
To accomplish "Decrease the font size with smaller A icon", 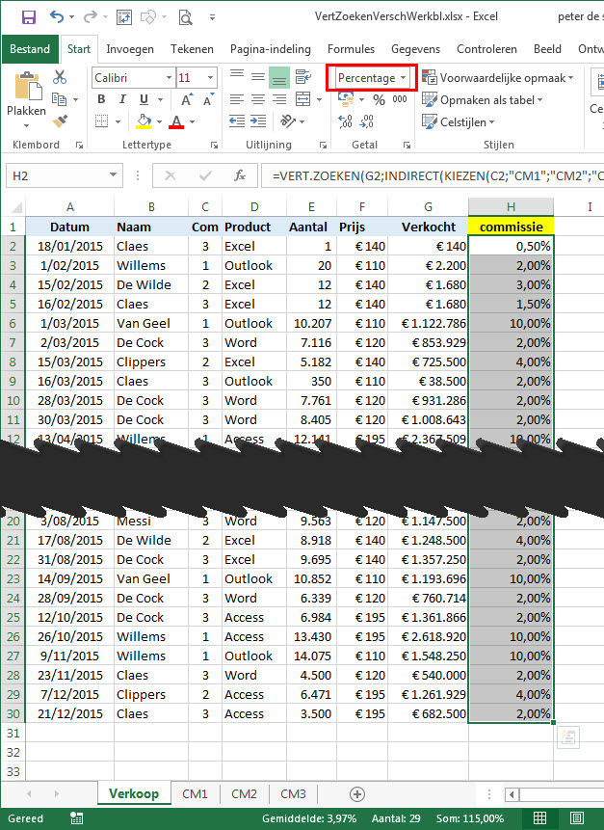I will pyautogui.click(x=208, y=99).
